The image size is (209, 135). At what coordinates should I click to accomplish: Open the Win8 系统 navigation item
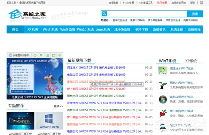(68, 29)
